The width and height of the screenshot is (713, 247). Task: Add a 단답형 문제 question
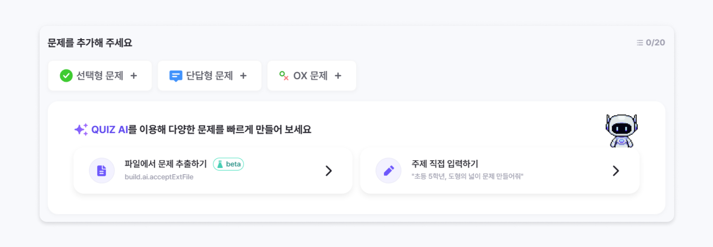(243, 76)
